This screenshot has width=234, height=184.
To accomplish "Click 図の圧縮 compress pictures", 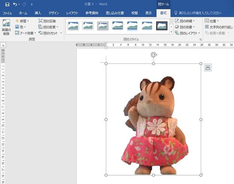I will [x=47, y=21].
